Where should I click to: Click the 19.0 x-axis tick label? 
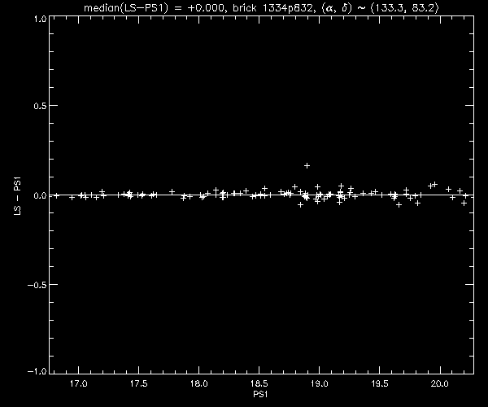(x=320, y=383)
